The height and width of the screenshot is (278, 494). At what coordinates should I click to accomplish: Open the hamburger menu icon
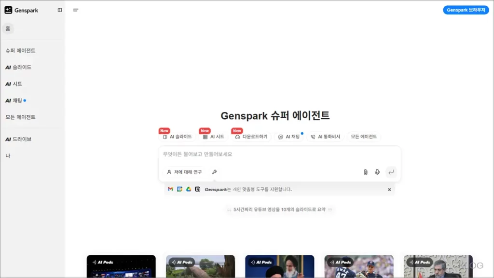76,10
